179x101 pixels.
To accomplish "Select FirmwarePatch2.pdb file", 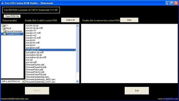I will coord(35,72).
